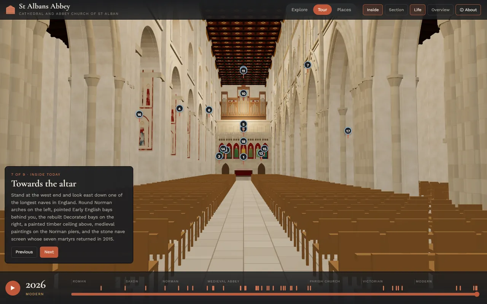The height and width of the screenshot is (304, 487).
Task: Toggle the Inside view button
Action: pyautogui.click(x=373, y=10)
